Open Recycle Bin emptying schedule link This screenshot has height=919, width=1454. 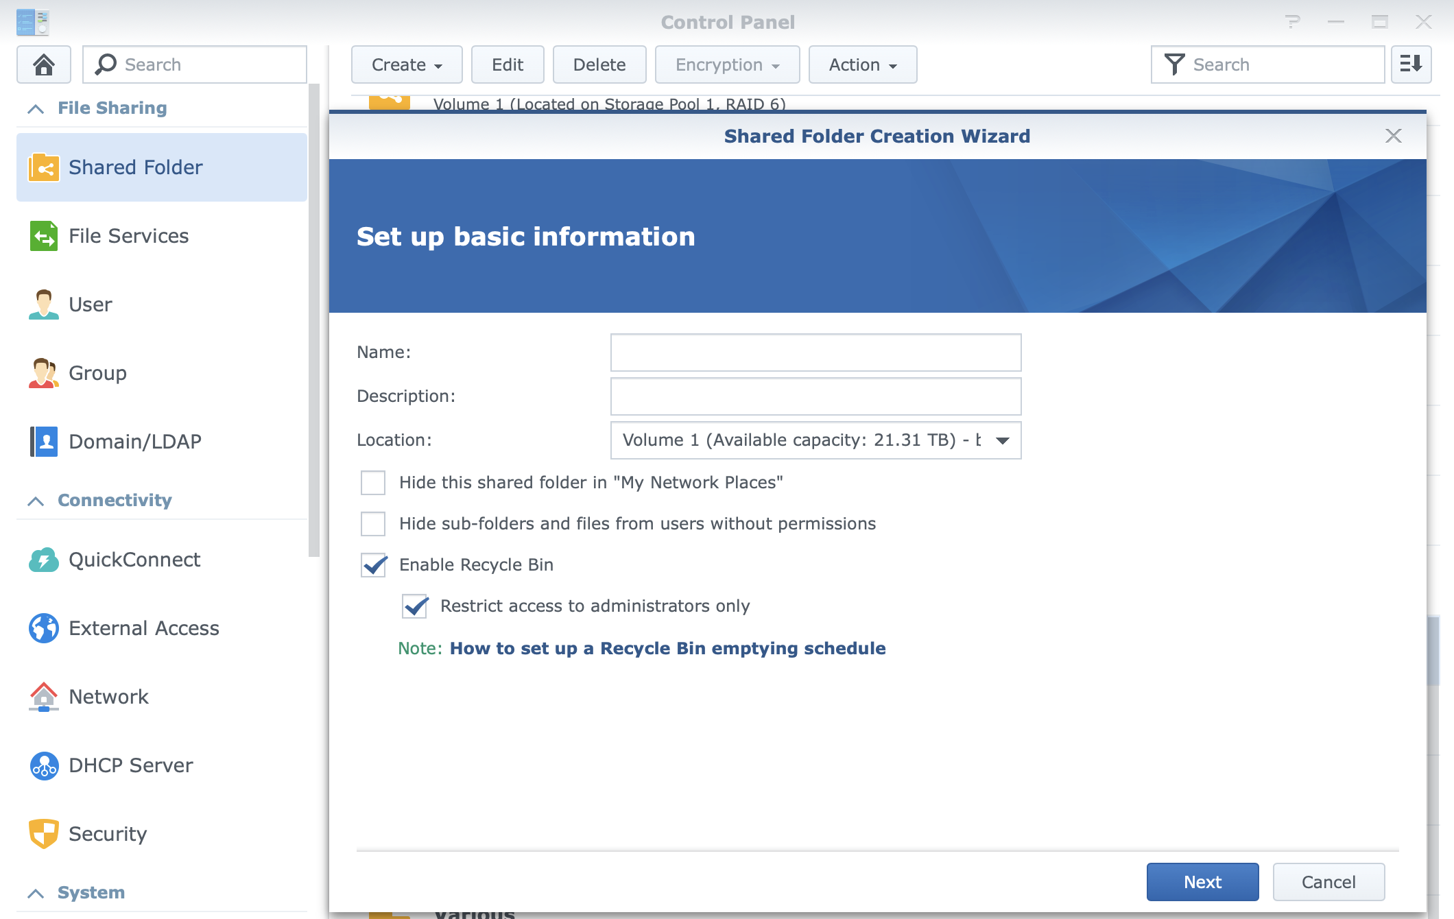tap(667, 648)
